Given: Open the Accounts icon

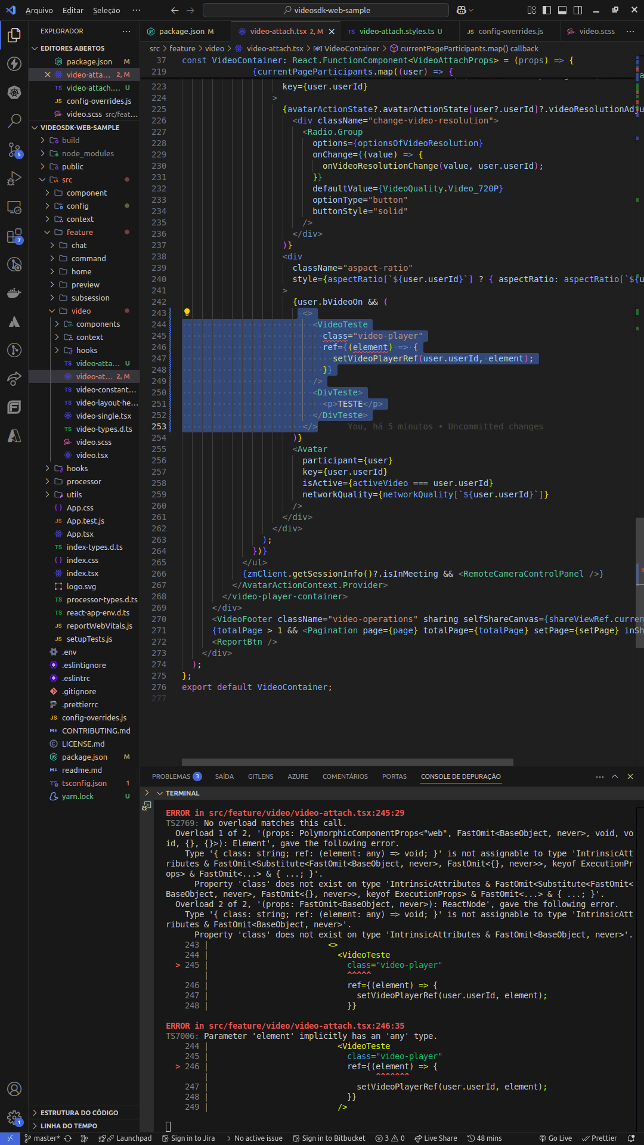Looking at the screenshot, I should tap(14, 1089).
